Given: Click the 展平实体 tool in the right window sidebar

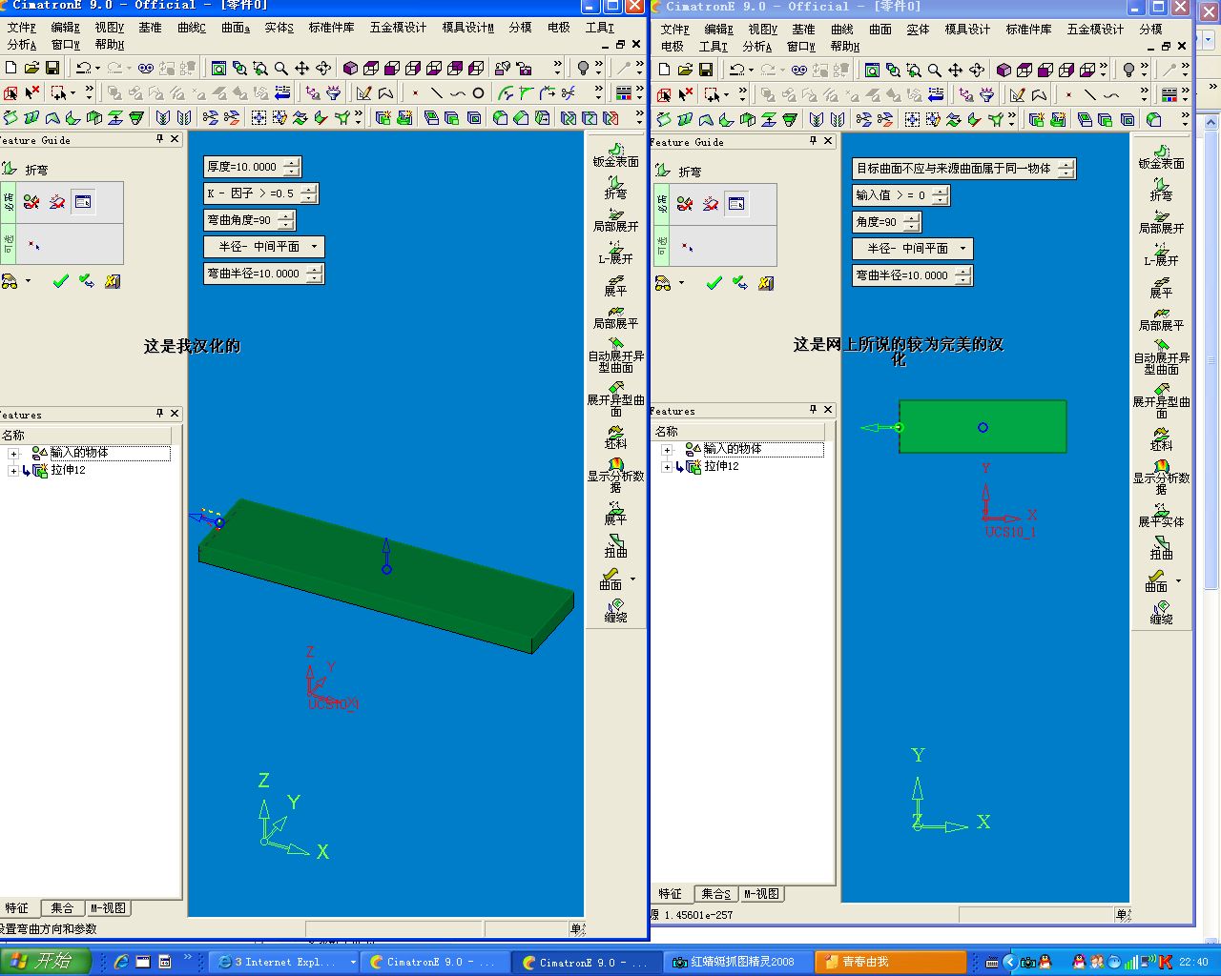Looking at the screenshot, I should click(x=1161, y=516).
